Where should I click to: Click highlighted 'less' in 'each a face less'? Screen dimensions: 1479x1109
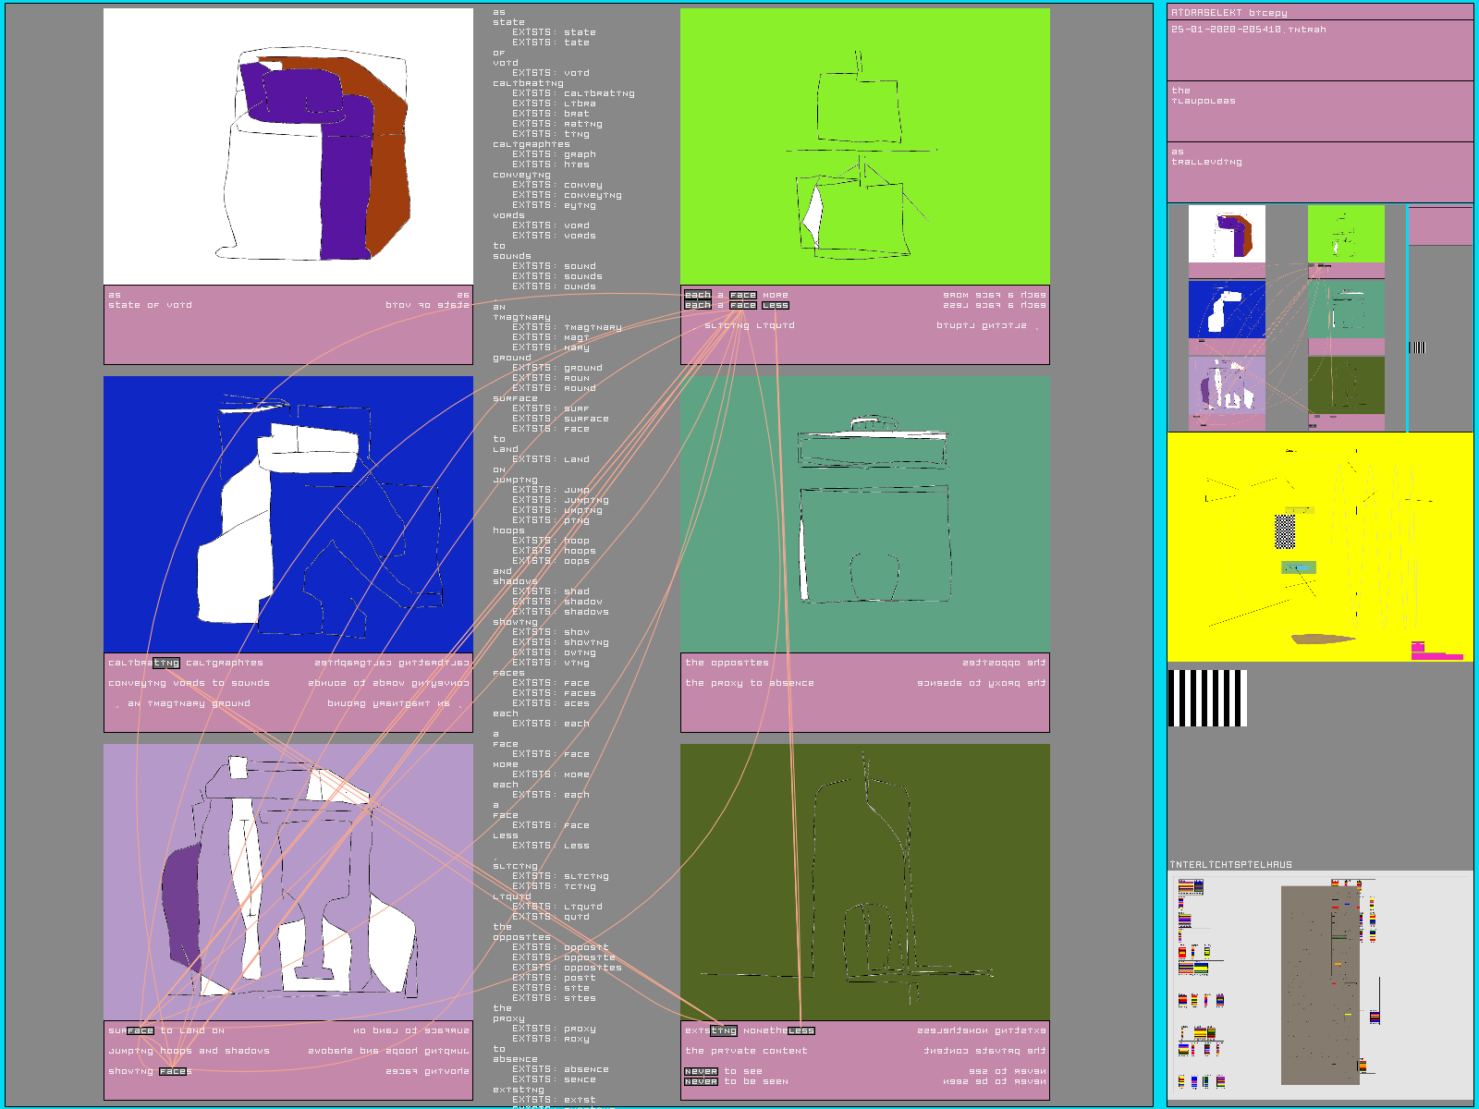coord(775,306)
